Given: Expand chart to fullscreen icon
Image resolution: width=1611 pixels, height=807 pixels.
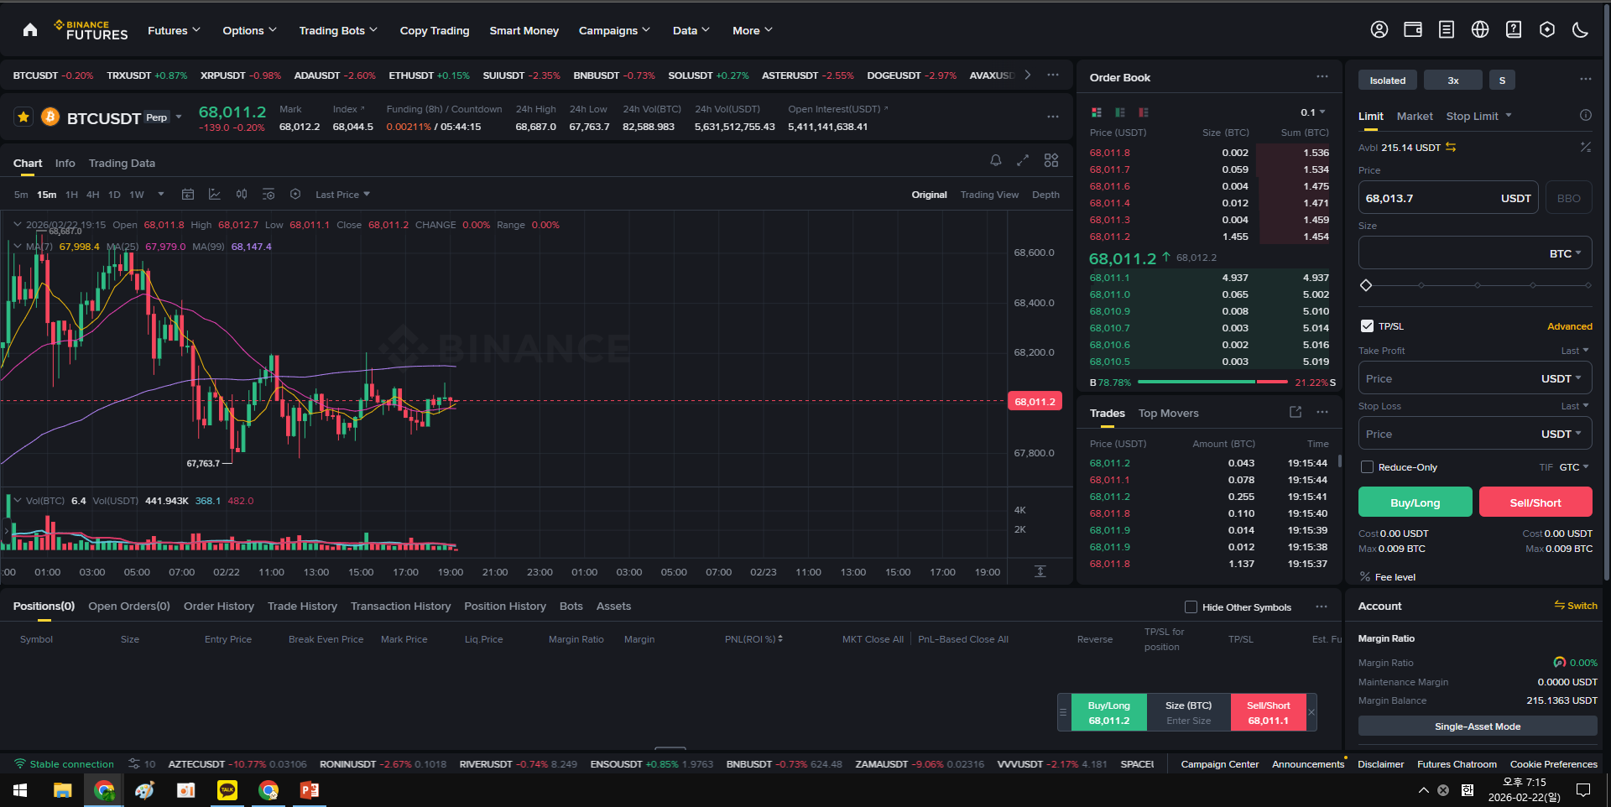Looking at the screenshot, I should (1023, 160).
